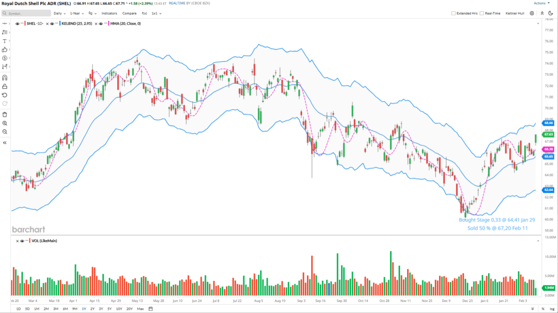The width and height of the screenshot is (558, 313).
Task: Click the zoom in magnifier
Action: click(x=5, y=123)
